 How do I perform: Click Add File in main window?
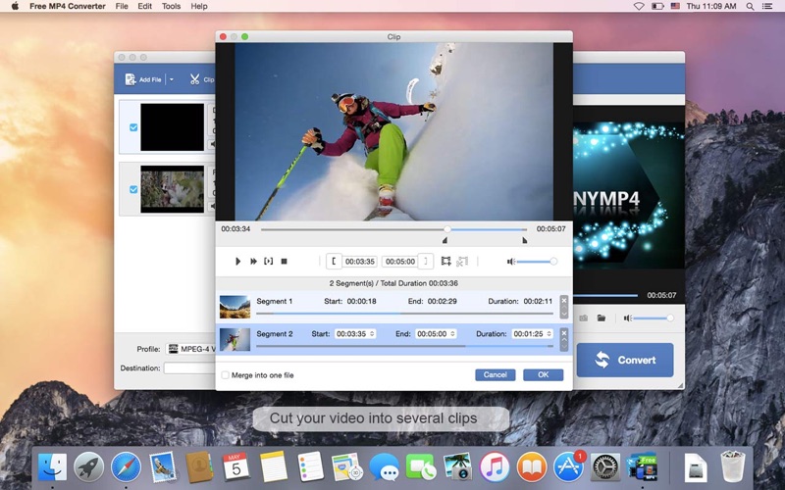click(143, 79)
